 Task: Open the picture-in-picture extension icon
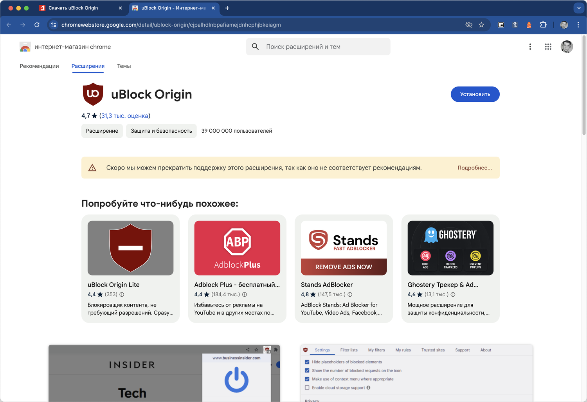coord(501,25)
